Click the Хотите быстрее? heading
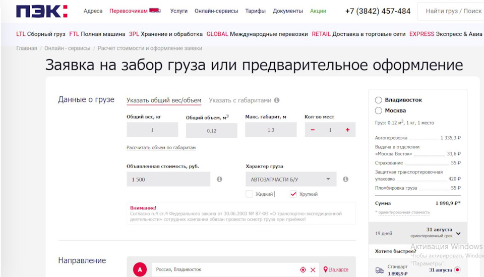 tap(396, 251)
